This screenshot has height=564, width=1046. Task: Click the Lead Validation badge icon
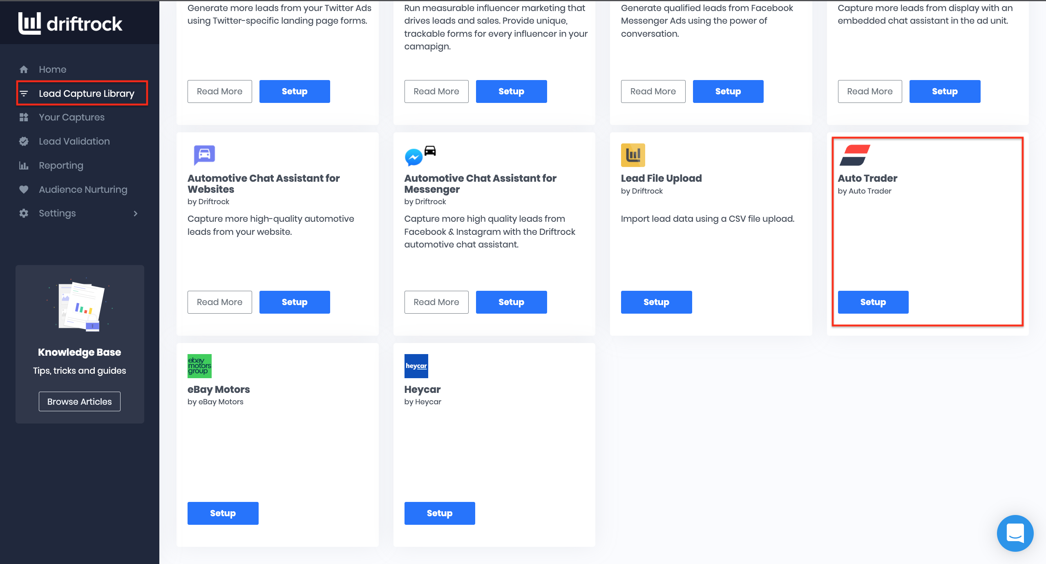point(24,141)
